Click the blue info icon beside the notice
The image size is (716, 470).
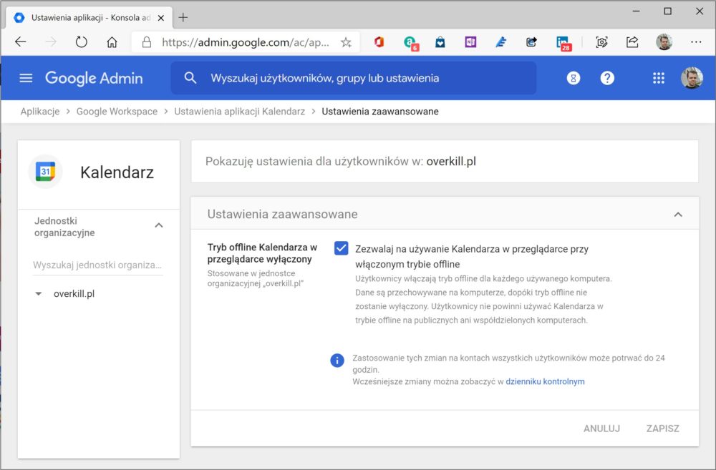pyautogui.click(x=337, y=361)
